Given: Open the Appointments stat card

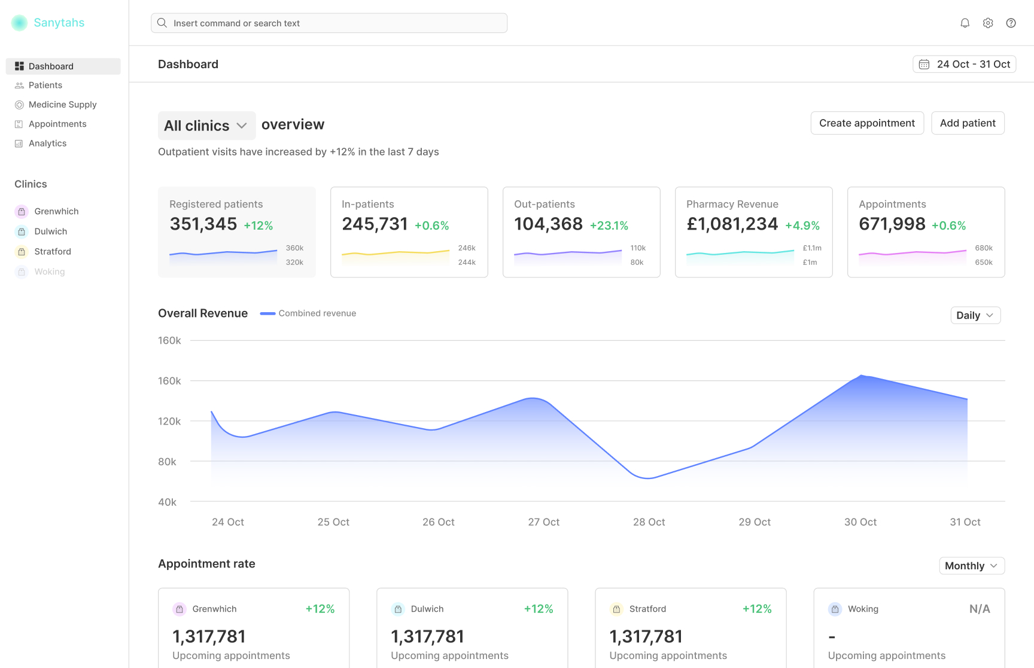Looking at the screenshot, I should point(926,232).
